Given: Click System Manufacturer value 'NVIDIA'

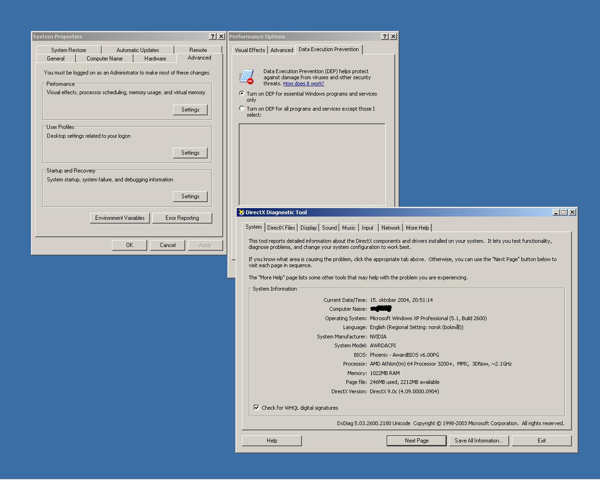Looking at the screenshot, I should point(378,337).
